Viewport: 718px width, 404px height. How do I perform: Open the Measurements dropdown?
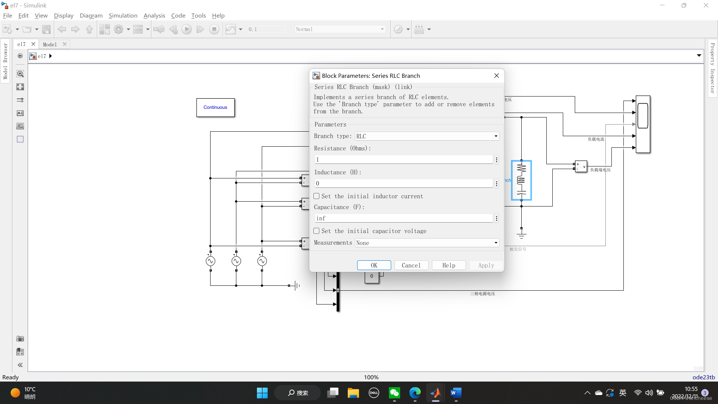(x=427, y=243)
